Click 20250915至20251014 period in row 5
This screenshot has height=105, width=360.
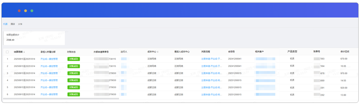[24, 87]
